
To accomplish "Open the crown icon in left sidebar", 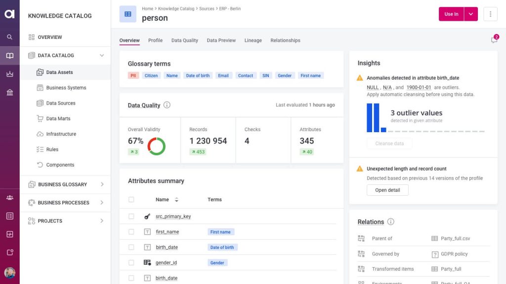I will click(10, 74).
